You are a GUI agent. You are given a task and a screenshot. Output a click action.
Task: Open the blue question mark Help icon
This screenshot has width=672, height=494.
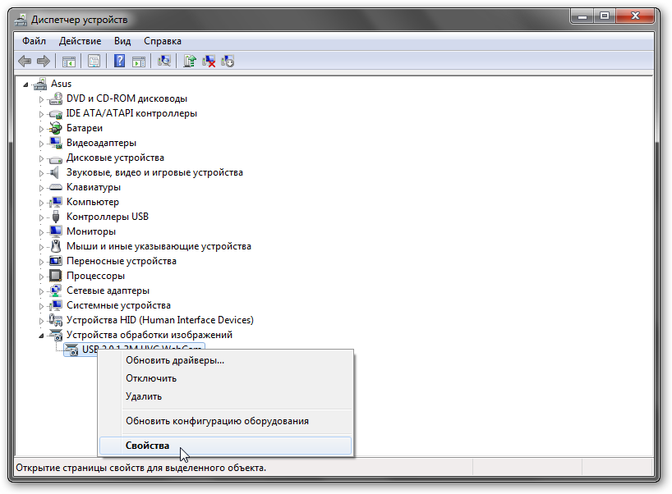tap(120, 61)
